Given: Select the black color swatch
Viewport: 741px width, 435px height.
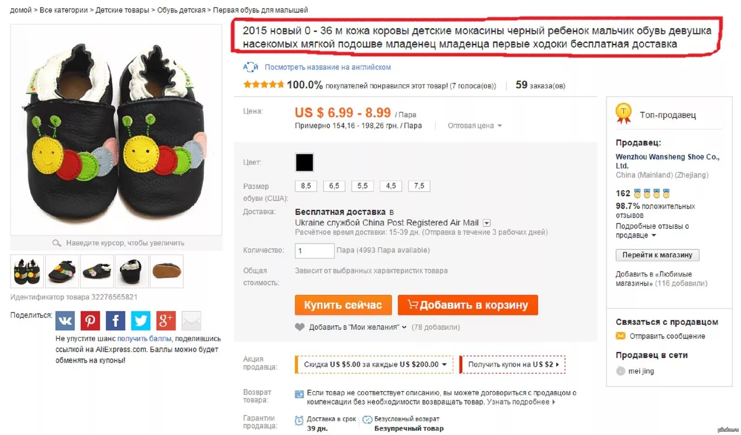Looking at the screenshot, I should coord(304,162).
